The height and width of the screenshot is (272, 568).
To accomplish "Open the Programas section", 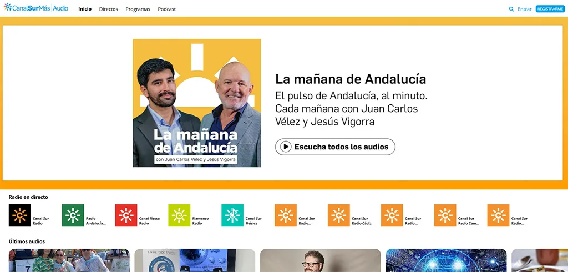I will click(x=138, y=9).
